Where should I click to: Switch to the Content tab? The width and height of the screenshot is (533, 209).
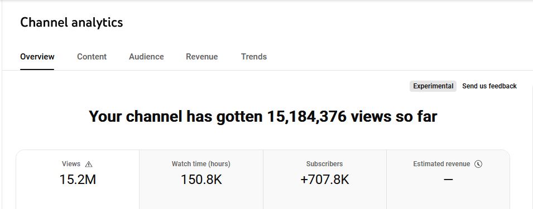92,57
